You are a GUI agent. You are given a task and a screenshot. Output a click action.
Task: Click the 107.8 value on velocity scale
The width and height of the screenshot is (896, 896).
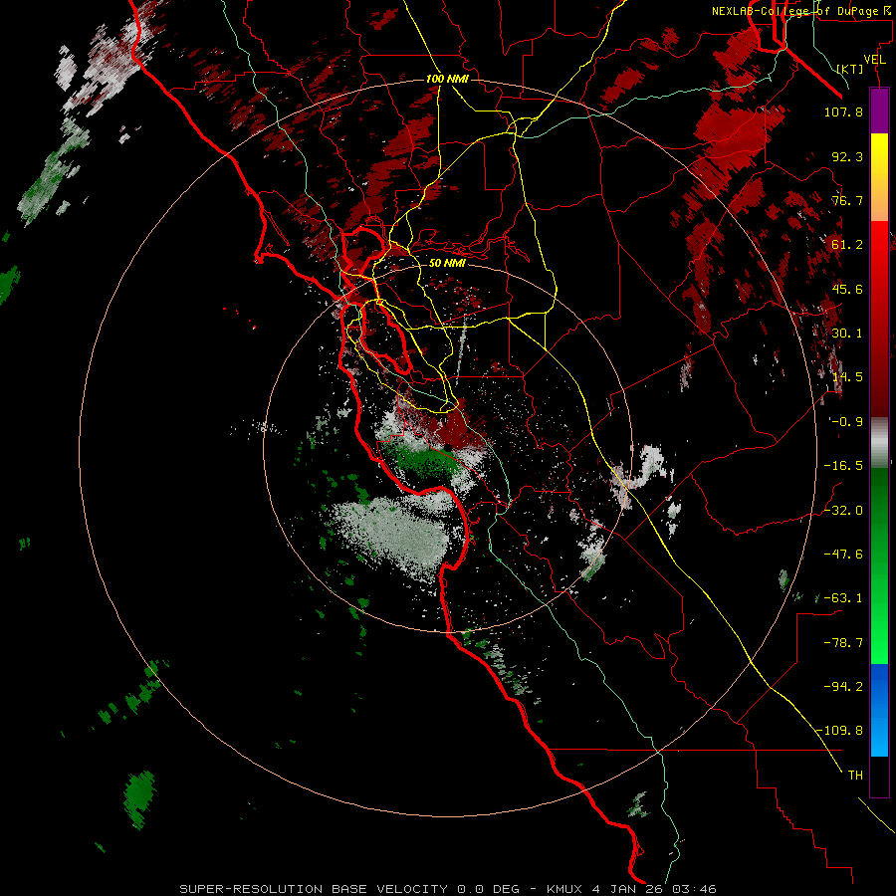pyautogui.click(x=843, y=112)
